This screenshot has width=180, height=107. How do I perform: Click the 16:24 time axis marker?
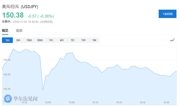[x=119, y=102]
